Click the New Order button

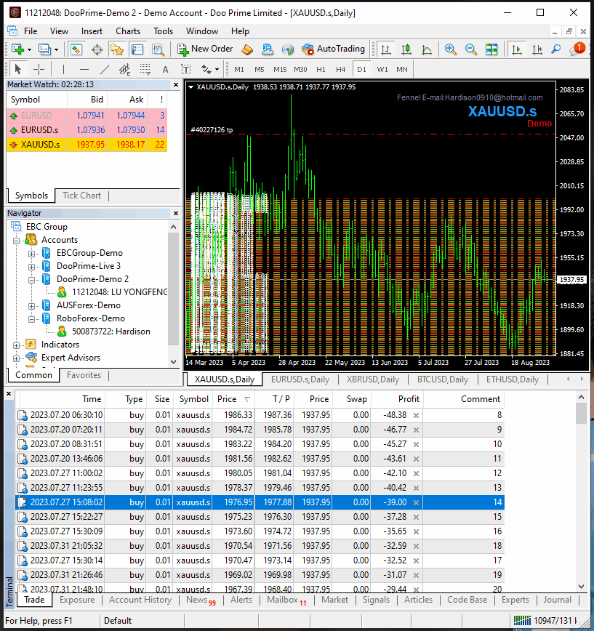pos(205,49)
